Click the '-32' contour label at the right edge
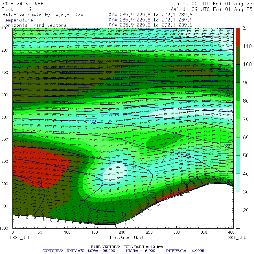This screenshot has width=254, height=254. pyautogui.click(x=226, y=146)
